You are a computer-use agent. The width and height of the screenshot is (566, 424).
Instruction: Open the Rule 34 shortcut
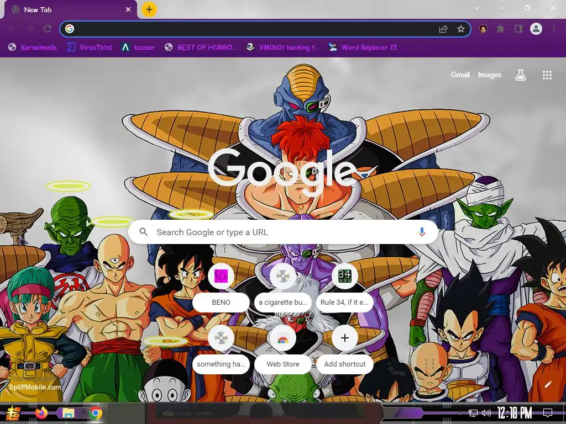tap(345, 287)
